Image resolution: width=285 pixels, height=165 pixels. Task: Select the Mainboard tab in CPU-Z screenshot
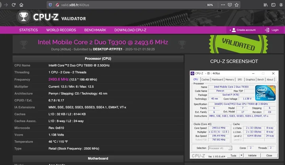click(217, 80)
